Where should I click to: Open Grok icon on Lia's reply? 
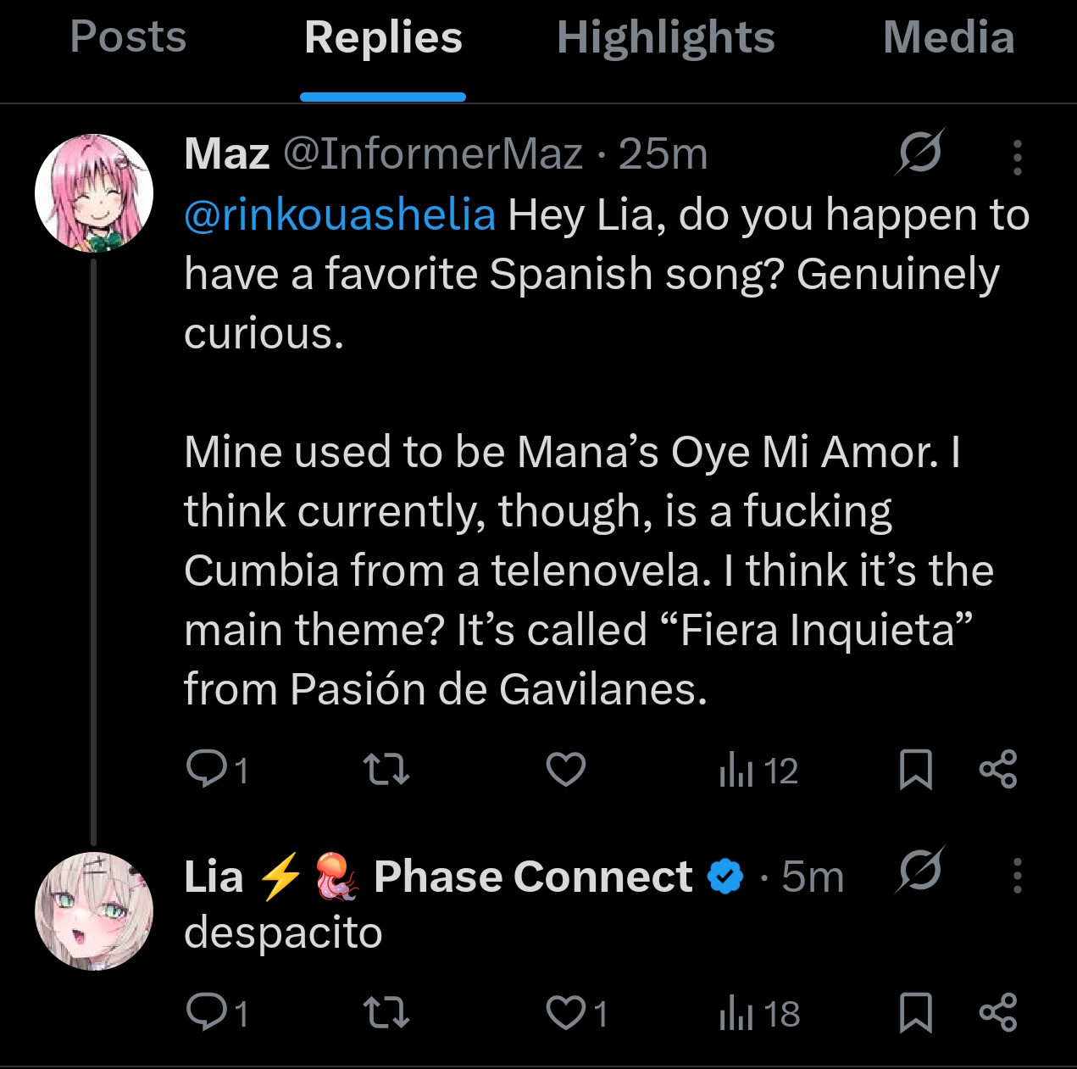[919, 871]
